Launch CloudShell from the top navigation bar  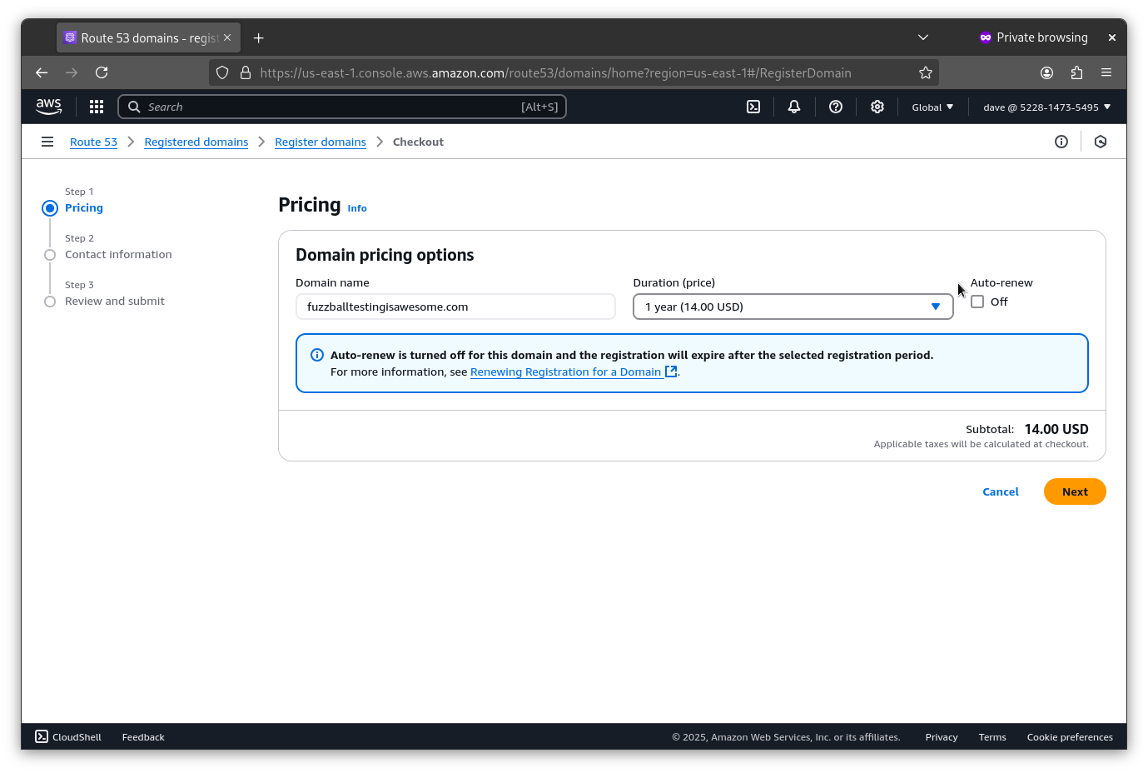[753, 107]
